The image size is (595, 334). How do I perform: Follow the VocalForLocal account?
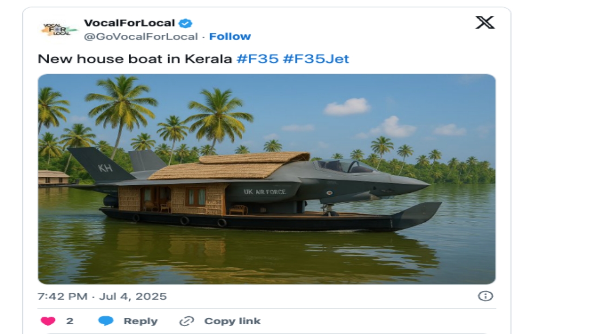click(230, 36)
